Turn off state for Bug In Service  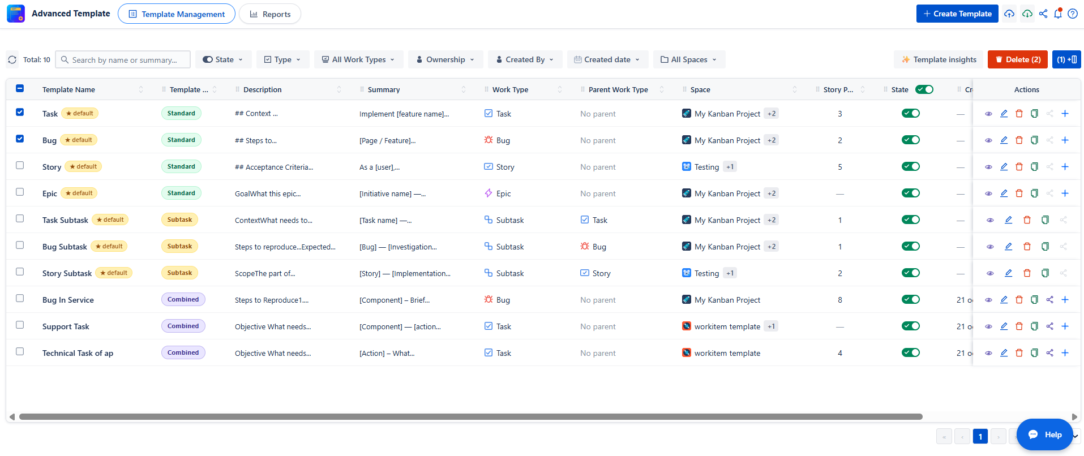(x=911, y=299)
